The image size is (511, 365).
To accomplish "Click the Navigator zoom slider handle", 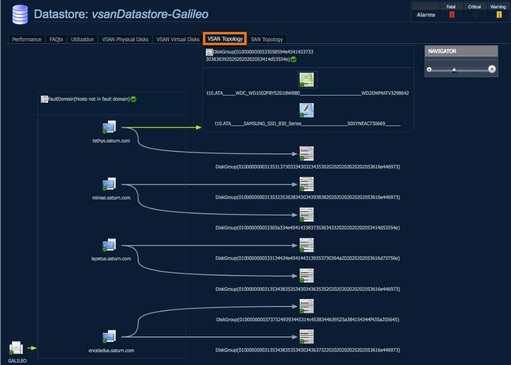I will (454, 70).
